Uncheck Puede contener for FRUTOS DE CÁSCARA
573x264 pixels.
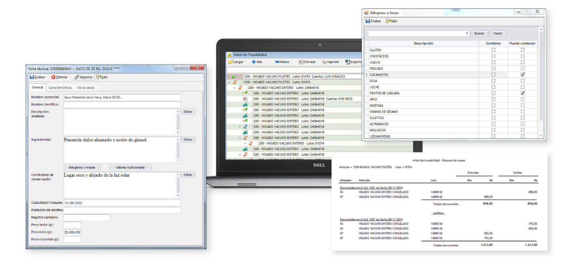tap(523, 93)
